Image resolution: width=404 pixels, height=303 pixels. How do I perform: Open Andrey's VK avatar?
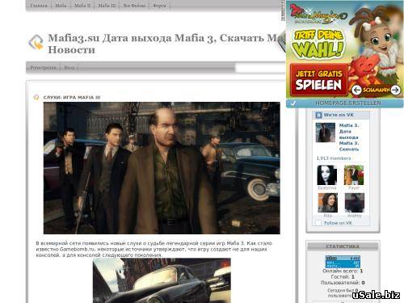coord(355,203)
